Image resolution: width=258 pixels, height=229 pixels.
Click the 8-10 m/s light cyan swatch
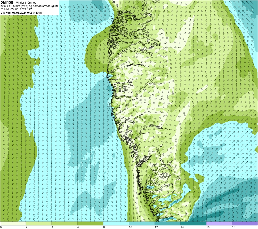(116, 223)
